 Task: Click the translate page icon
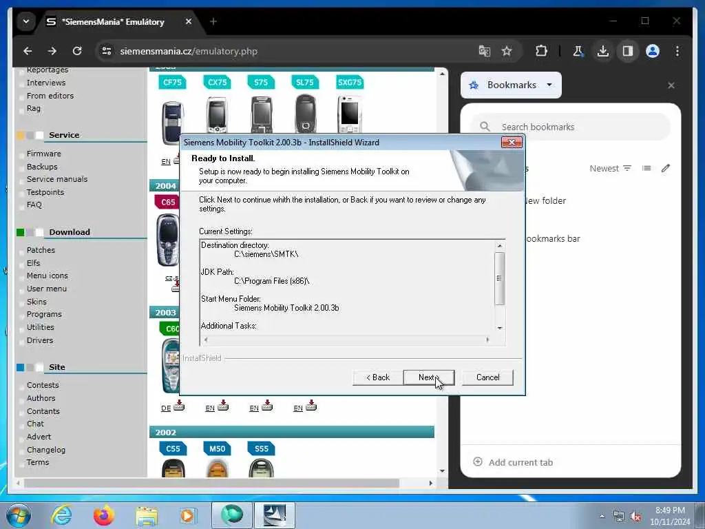(484, 51)
